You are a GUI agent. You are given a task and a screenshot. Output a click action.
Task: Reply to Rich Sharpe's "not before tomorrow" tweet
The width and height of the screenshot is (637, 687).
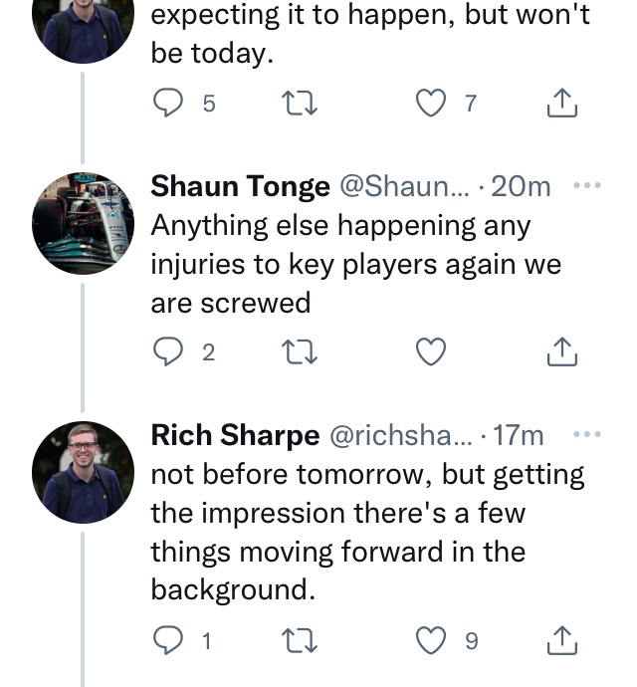pos(170,640)
